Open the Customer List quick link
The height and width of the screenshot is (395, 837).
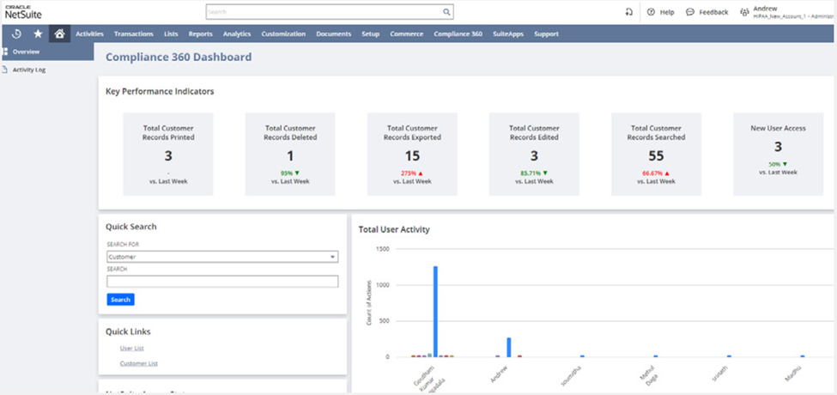point(139,363)
